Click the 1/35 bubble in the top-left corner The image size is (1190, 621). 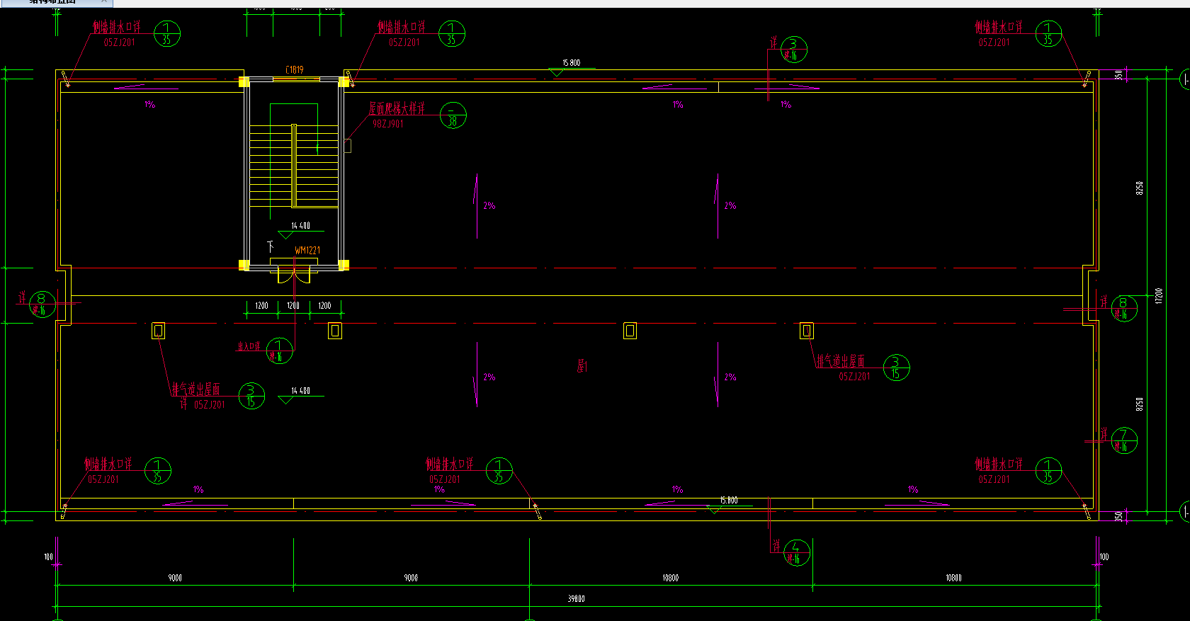click(166, 34)
